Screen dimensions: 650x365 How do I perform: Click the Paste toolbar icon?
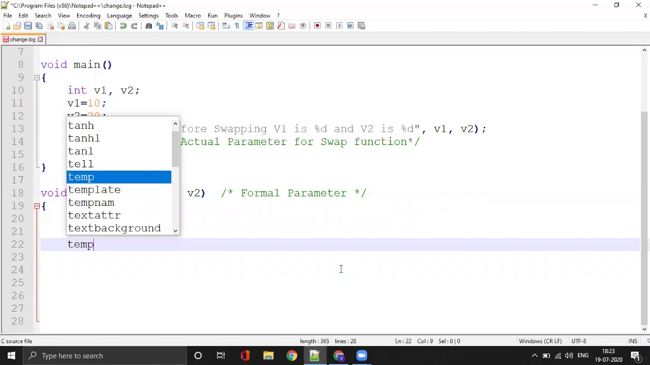click(x=109, y=26)
